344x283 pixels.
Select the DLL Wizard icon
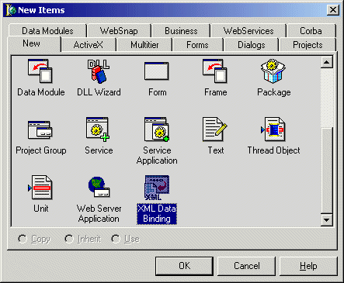click(99, 71)
